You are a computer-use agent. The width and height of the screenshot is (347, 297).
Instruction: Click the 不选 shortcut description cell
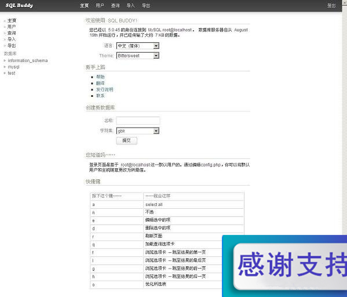tap(193, 212)
